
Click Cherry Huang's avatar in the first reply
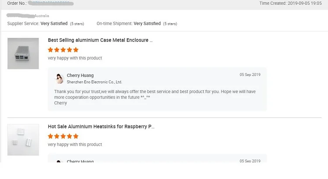pyautogui.click(x=59, y=79)
